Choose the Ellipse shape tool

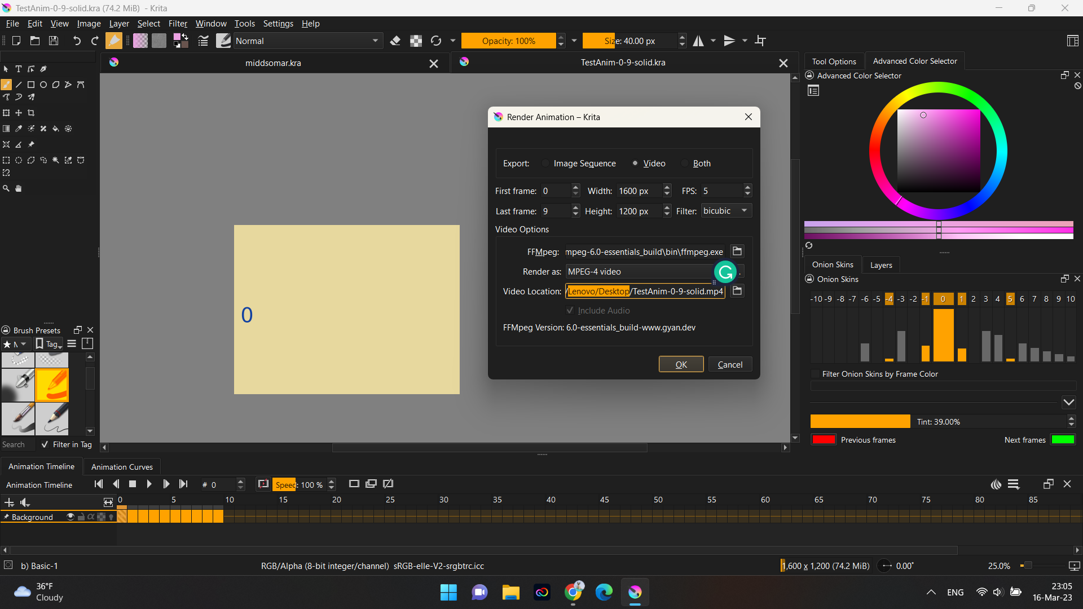coord(43,85)
